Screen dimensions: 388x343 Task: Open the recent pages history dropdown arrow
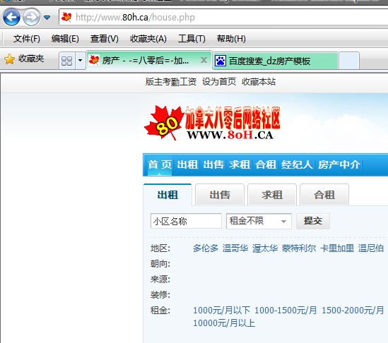(x=47, y=18)
